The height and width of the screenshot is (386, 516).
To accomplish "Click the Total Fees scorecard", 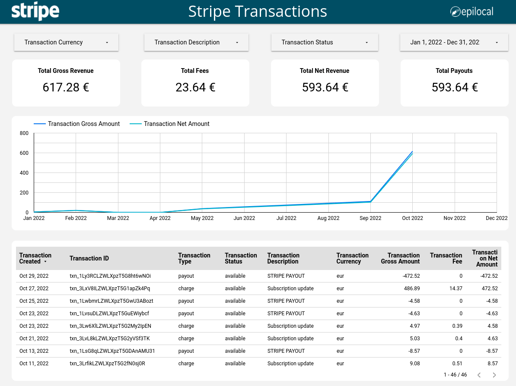I will (195, 83).
